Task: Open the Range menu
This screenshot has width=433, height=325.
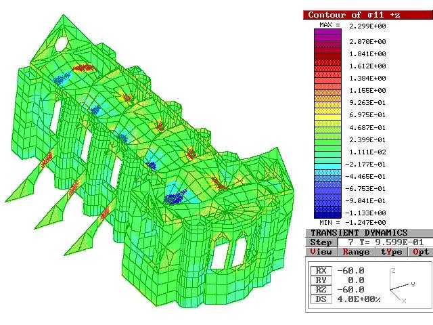Action: [356, 252]
